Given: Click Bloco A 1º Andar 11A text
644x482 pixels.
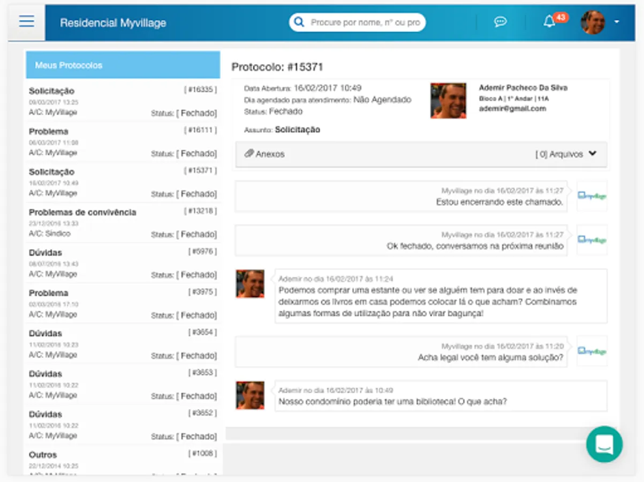Looking at the screenshot, I should click(x=514, y=99).
